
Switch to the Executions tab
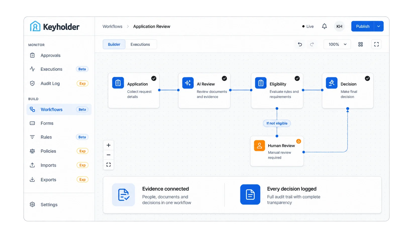click(140, 44)
